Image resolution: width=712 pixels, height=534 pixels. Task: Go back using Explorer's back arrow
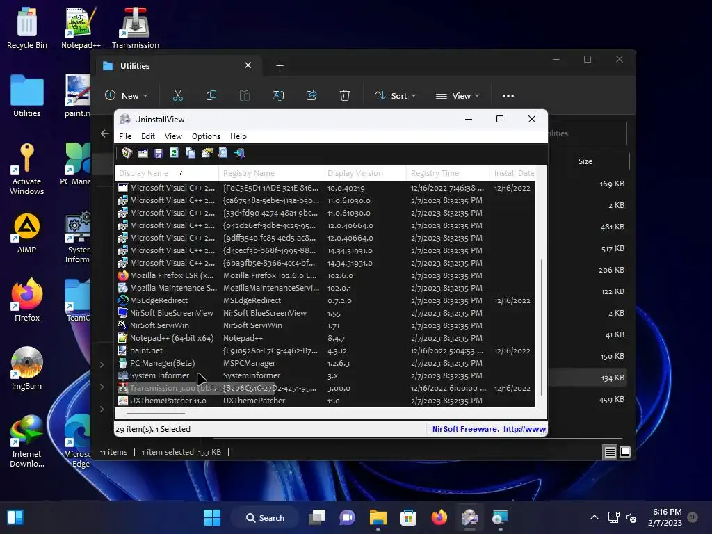point(105,133)
